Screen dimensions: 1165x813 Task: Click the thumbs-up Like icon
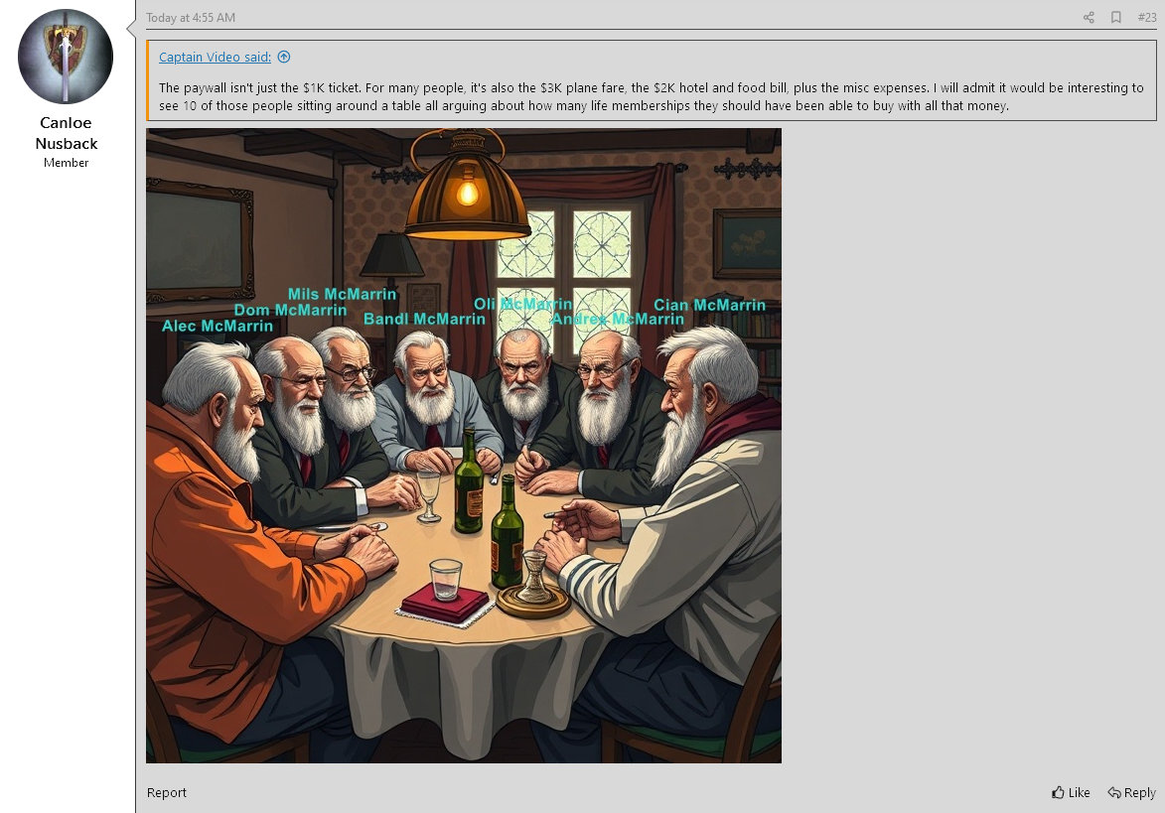click(1058, 792)
